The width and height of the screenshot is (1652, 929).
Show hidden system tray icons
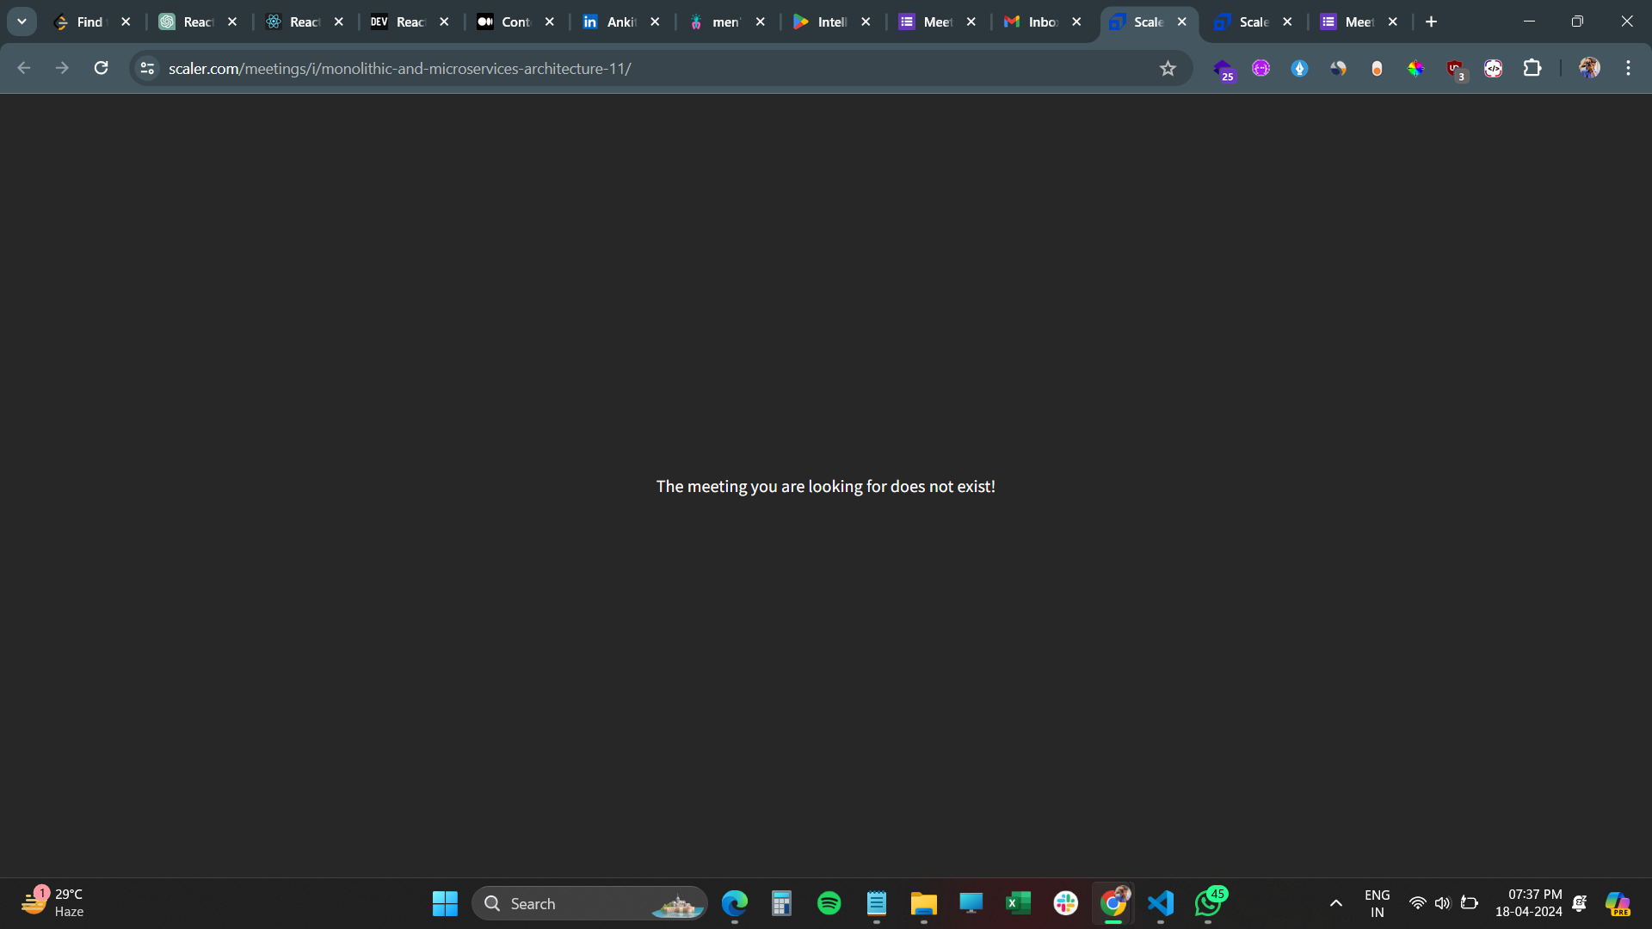pyautogui.click(x=1335, y=903)
